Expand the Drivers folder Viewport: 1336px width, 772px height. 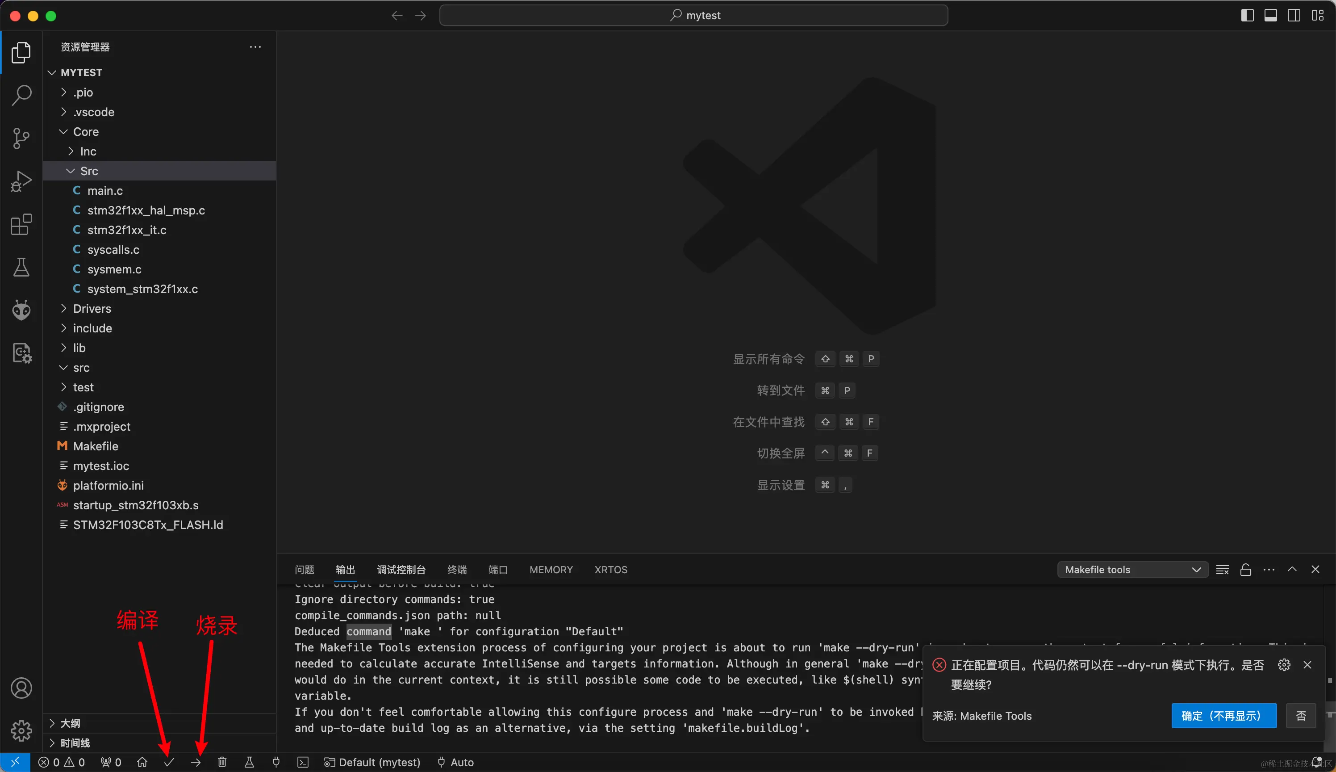[x=159, y=309]
